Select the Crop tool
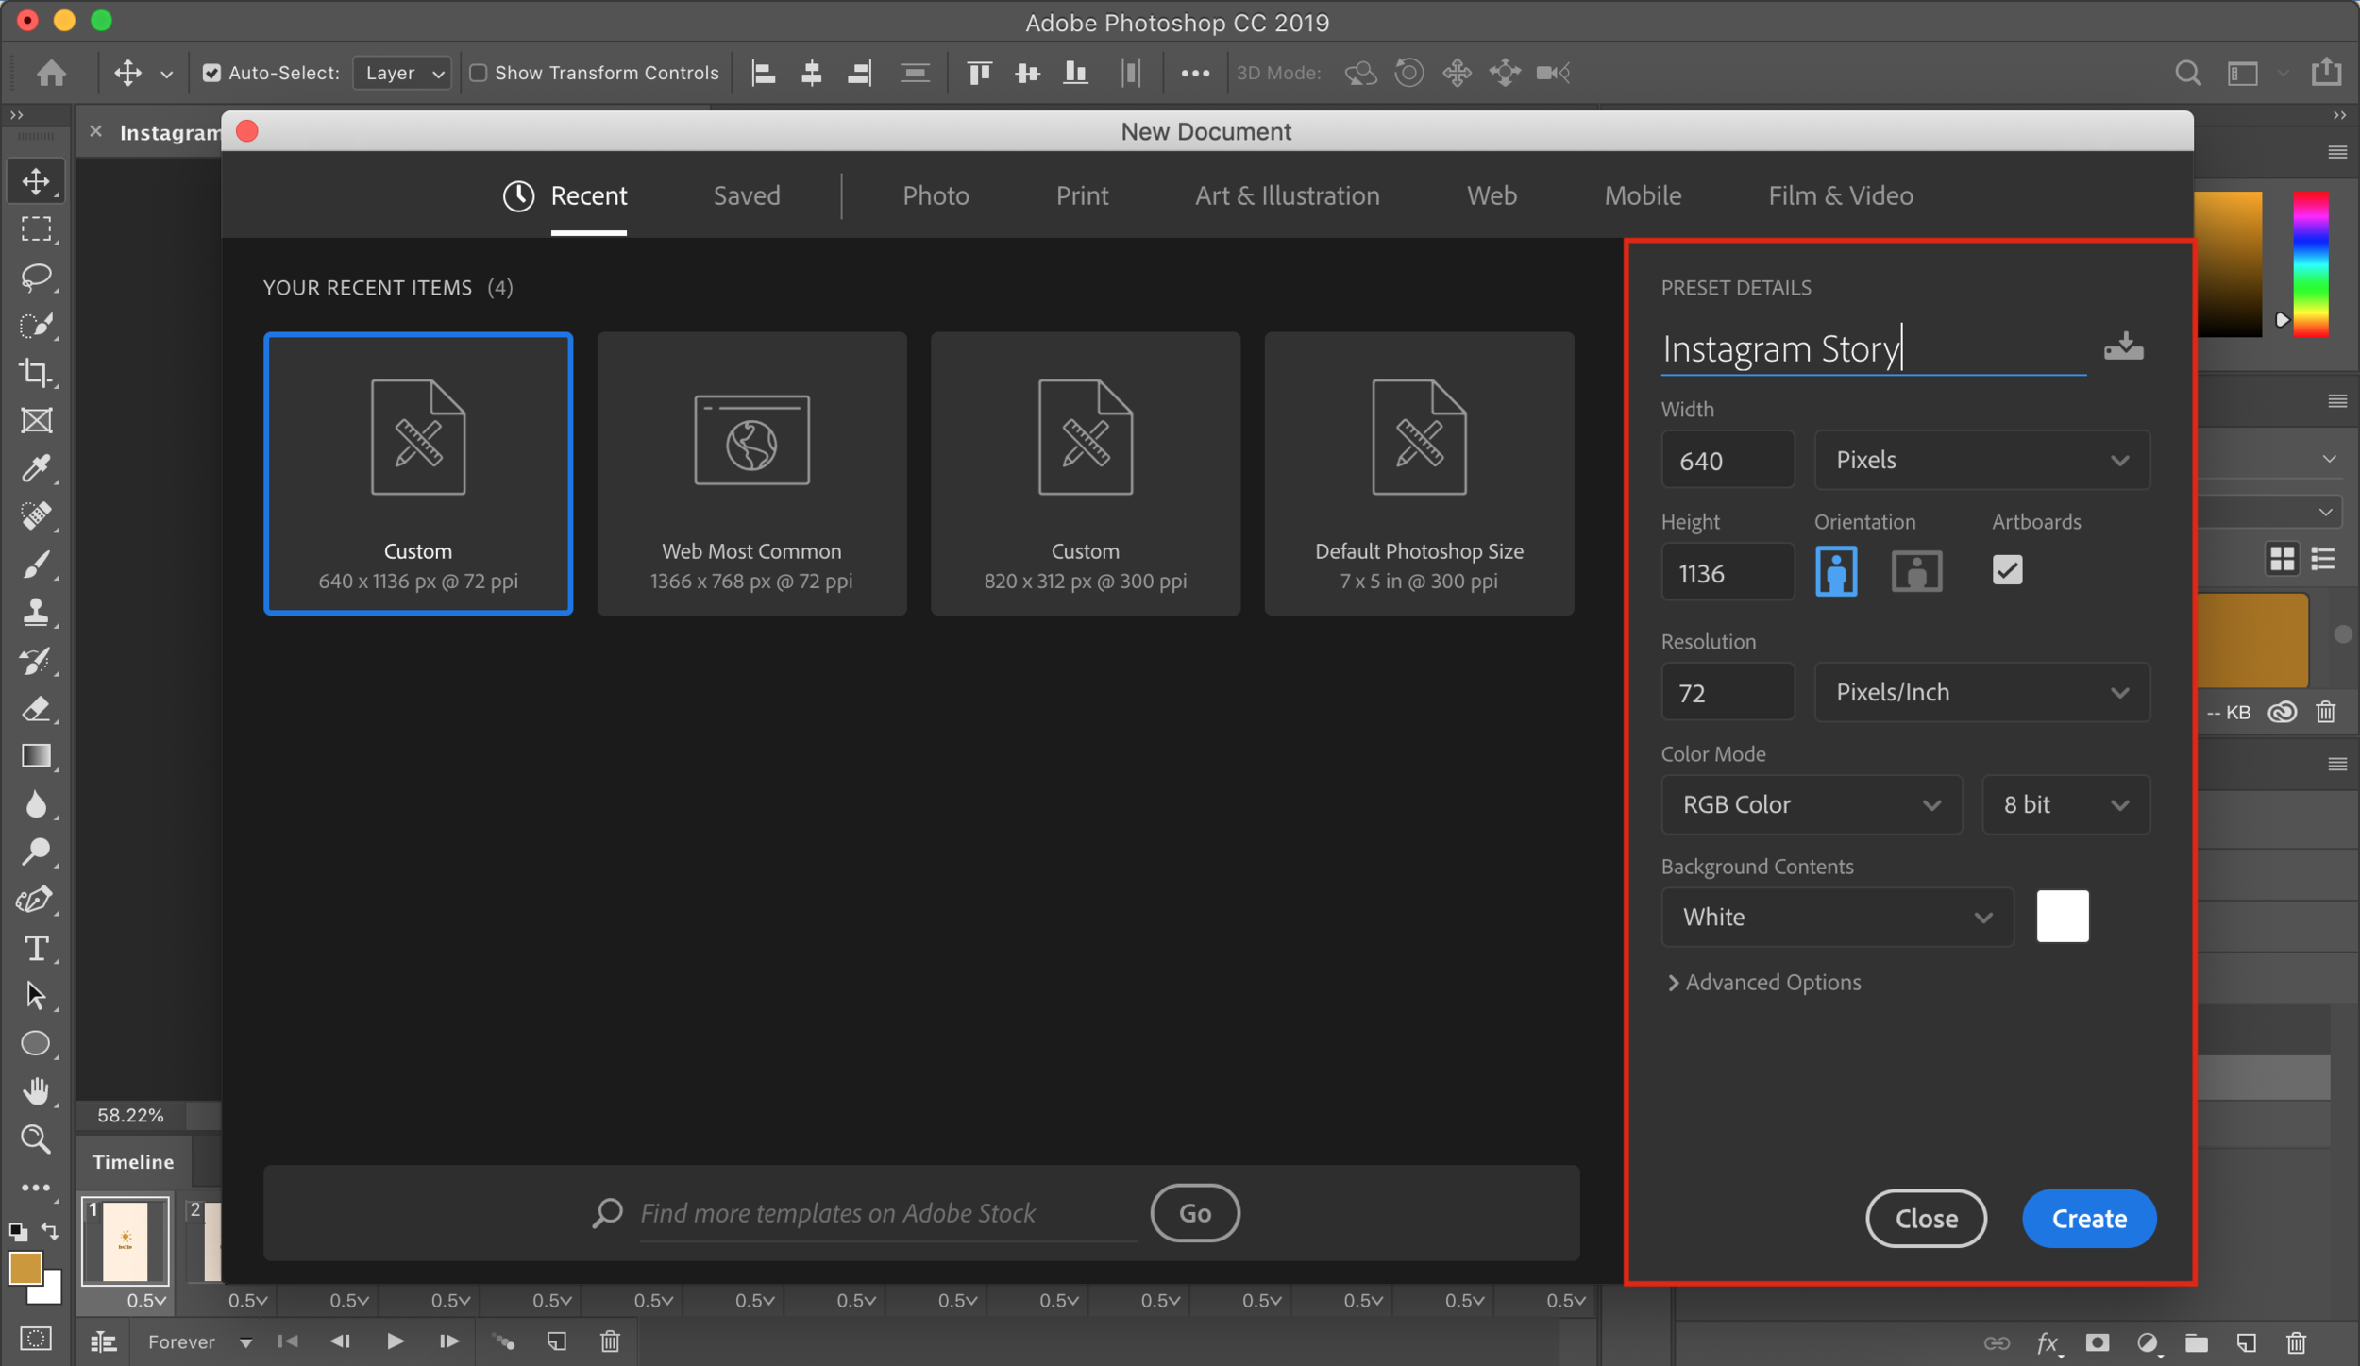 [36, 373]
